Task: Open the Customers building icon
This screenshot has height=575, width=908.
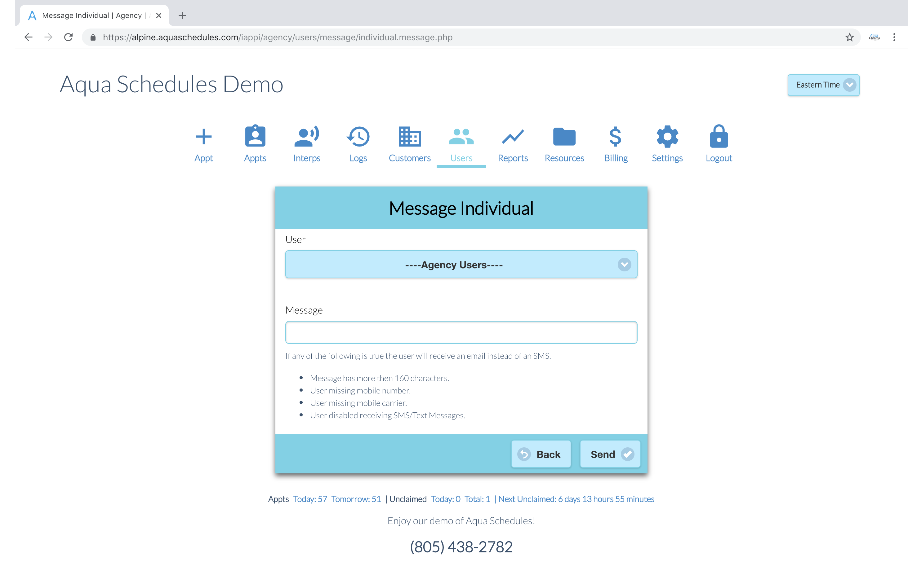Action: pos(410,136)
